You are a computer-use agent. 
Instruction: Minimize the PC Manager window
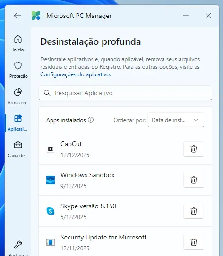point(186,16)
